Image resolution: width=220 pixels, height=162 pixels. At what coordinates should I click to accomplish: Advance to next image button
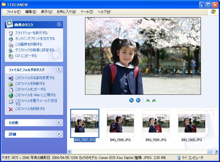pyautogui.click(x=138, y=100)
